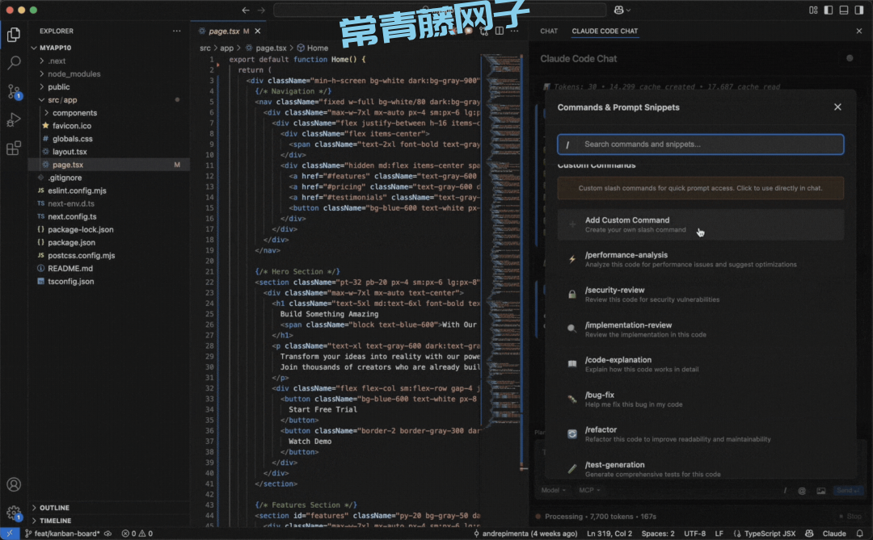Toggle the secondary sidebar layout icon
This screenshot has width=873, height=540.
tap(860, 10)
